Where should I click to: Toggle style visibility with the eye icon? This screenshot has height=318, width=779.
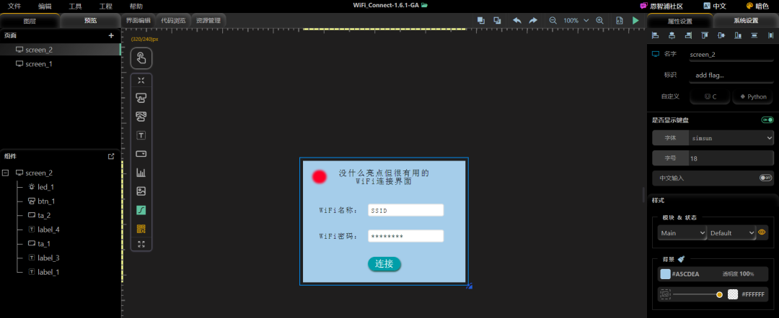(x=762, y=232)
